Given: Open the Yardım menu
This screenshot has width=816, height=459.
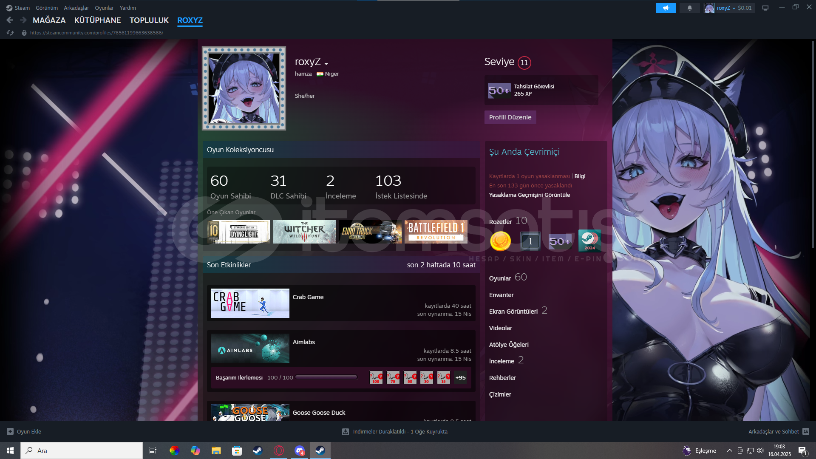Looking at the screenshot, I should [x=128, y=8].
